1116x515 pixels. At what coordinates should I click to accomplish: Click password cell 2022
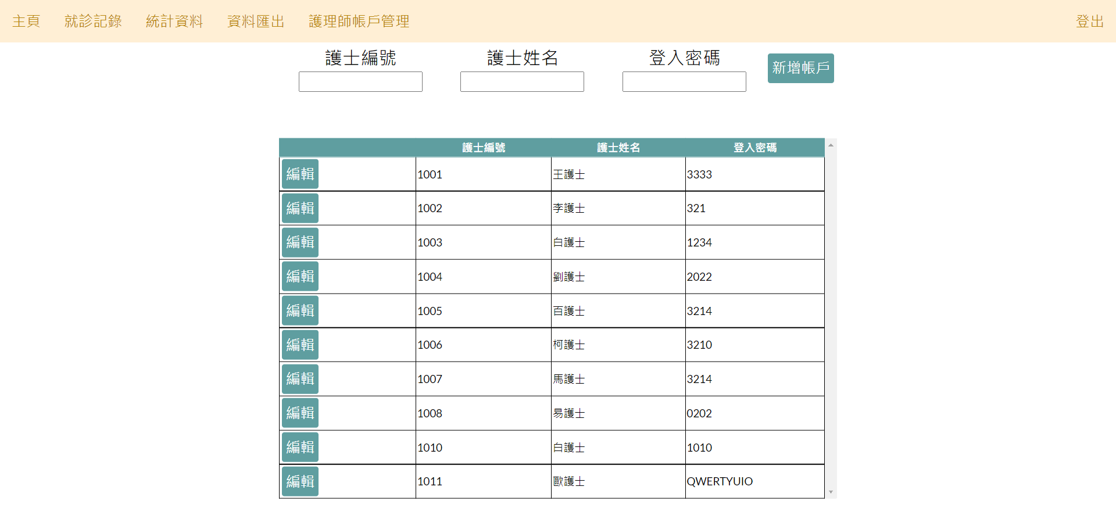(x=755, y=277)
